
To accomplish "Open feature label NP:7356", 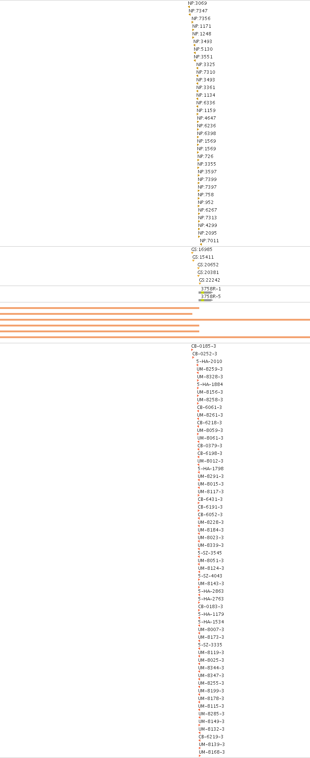I will 201,19.
